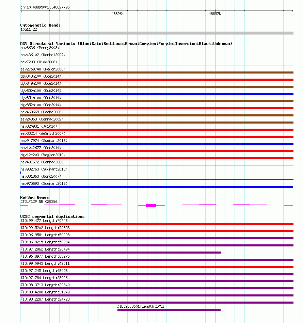Click the 10q11.22 band label
This screenshot has height=323, width=303.
click(x=29, y=30)
